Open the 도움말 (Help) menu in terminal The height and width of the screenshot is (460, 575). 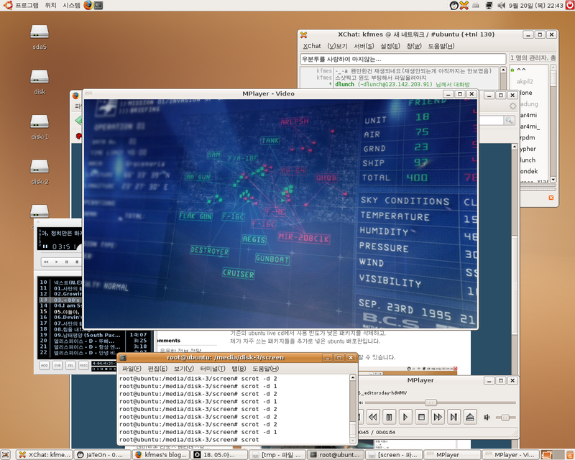[x=265, y=368]
